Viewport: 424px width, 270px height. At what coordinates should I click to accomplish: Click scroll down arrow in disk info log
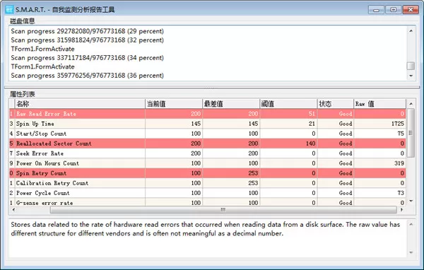pos(411,76)
